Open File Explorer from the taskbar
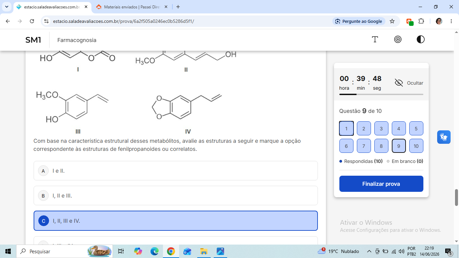 (204, 251)
